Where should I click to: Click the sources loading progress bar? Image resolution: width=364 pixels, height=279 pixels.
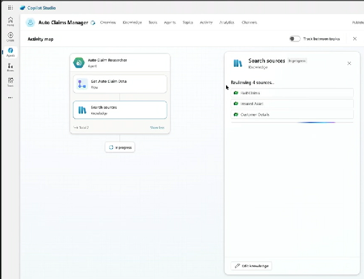(292, 122)
